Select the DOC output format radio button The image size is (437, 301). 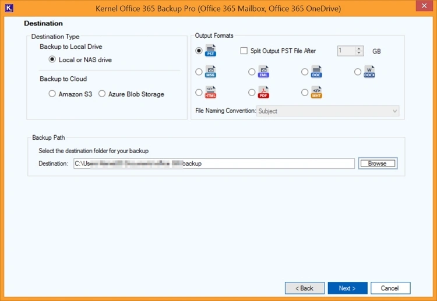click(305, 72)
